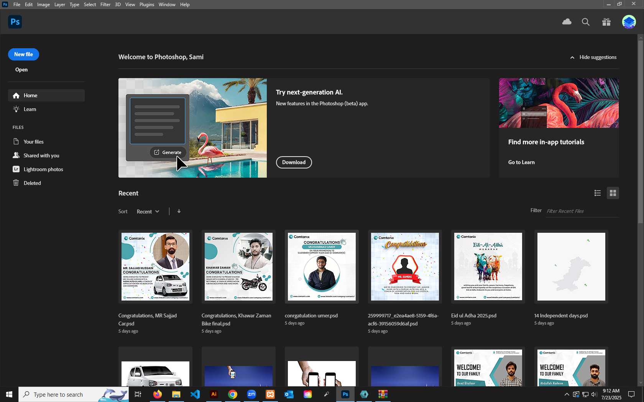The image size is (644, 402).
Task: Open the Image menu
Action: tap(43, 5)
